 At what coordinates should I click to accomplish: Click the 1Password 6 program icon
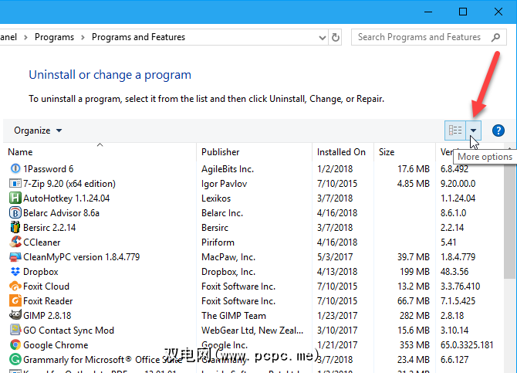[15, 169]
